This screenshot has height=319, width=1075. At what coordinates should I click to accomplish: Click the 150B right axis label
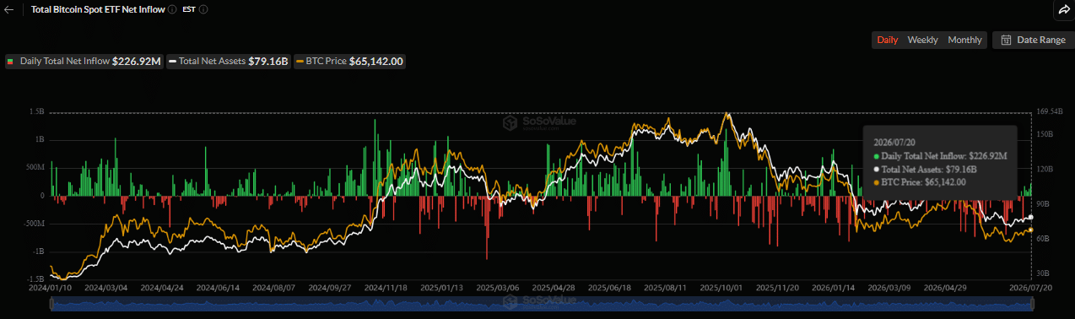click(x=1045, y=134)
